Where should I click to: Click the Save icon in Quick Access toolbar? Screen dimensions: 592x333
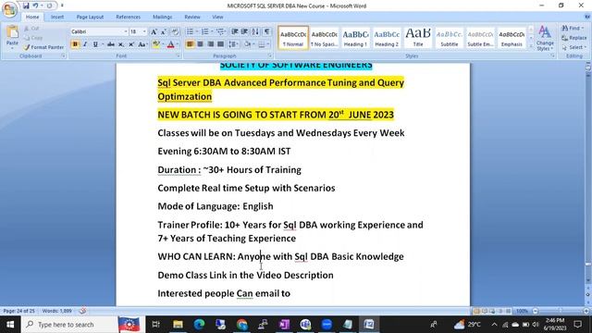(26, 6)
